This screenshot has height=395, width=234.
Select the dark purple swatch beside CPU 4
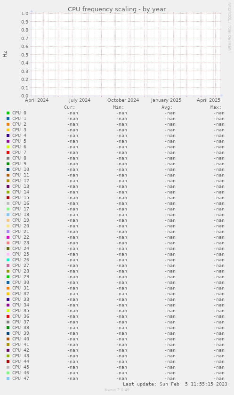click(x=8, y=136)
